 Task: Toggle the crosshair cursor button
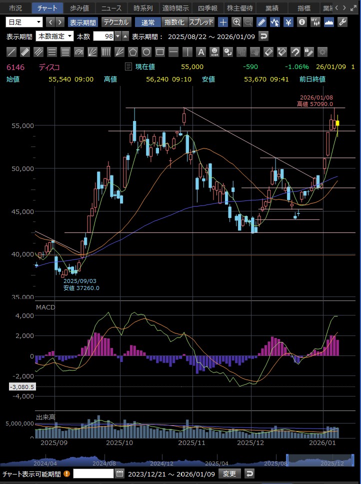(x=222, y=22)
